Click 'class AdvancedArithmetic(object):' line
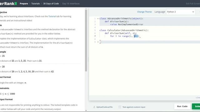The image size is (200, 112). (x=121, y=19)
